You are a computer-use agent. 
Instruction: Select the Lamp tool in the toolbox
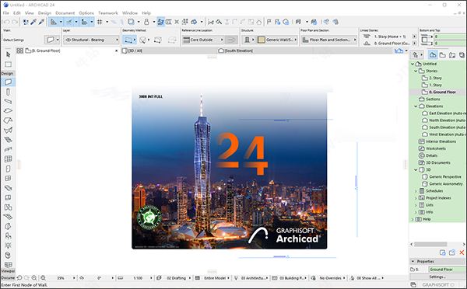coord(8,245)
